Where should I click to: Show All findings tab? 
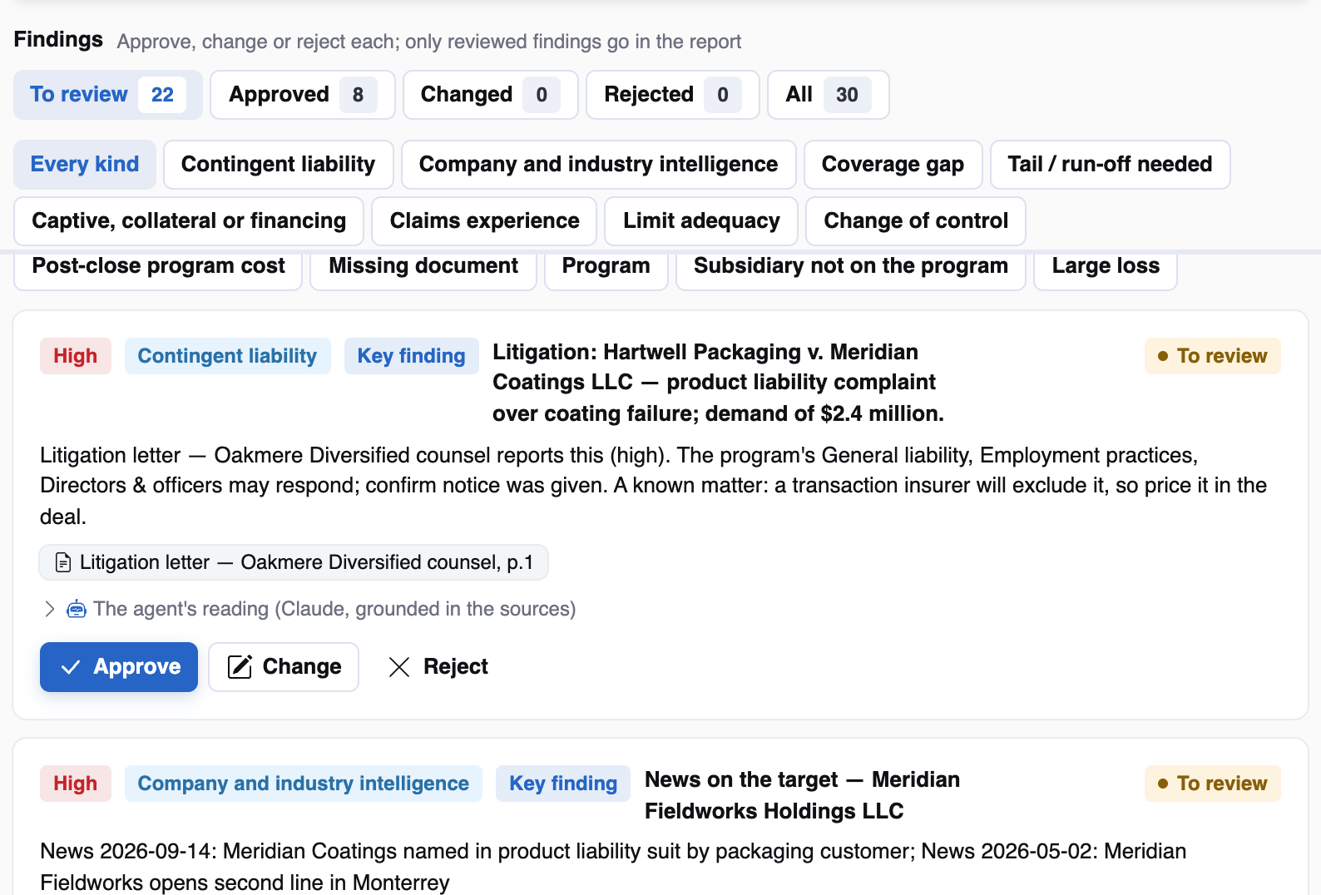coord(828,95)
